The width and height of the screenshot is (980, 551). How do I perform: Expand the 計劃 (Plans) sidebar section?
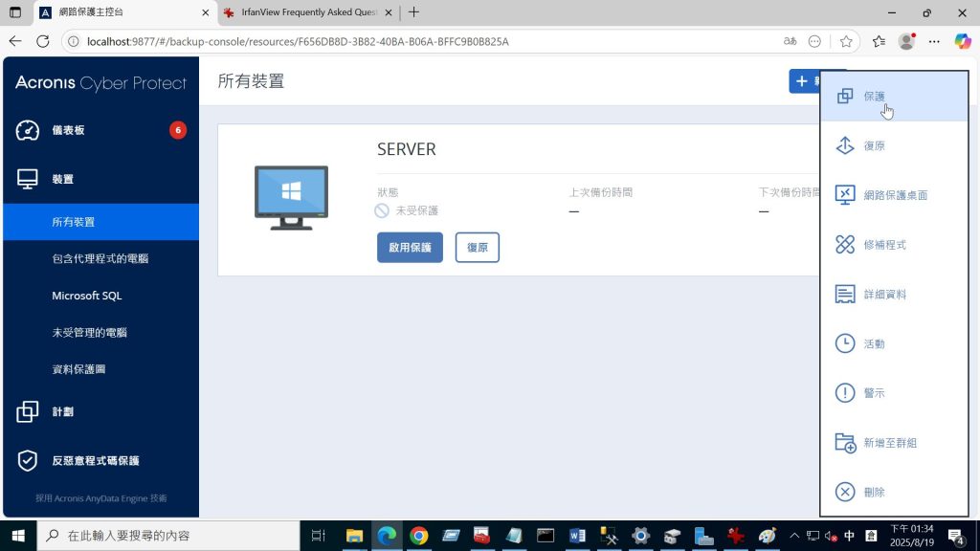[62, 411]
